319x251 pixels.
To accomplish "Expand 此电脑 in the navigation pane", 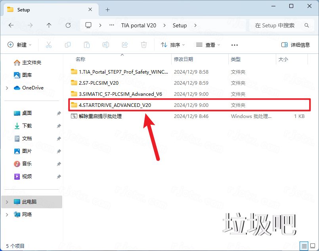I will [7, 202].
